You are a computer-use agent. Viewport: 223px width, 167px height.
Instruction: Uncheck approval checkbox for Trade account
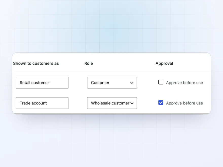pos(161,102)
